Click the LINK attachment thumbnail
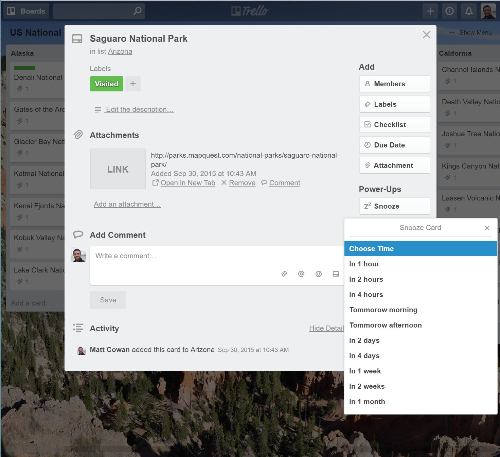This screenshot has width=500, height=457. point(118,169)
